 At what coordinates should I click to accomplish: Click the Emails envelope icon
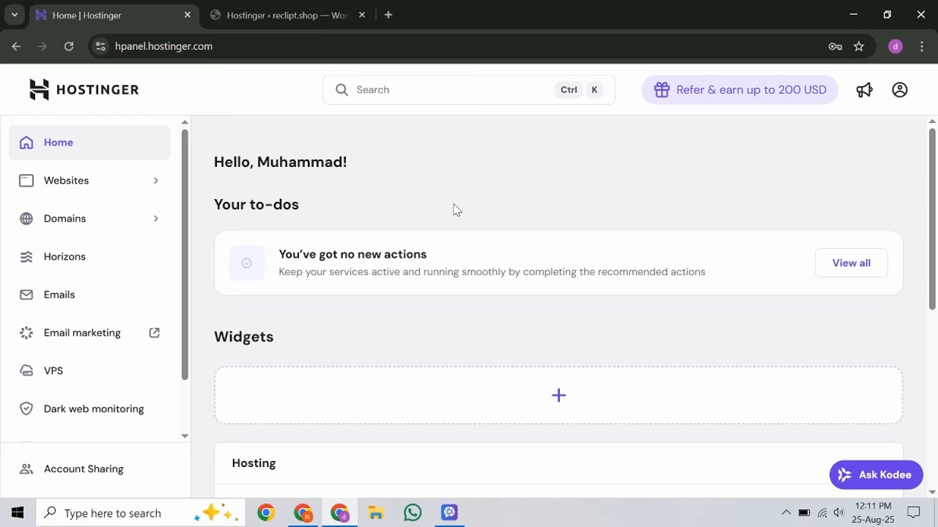point(26,295)
